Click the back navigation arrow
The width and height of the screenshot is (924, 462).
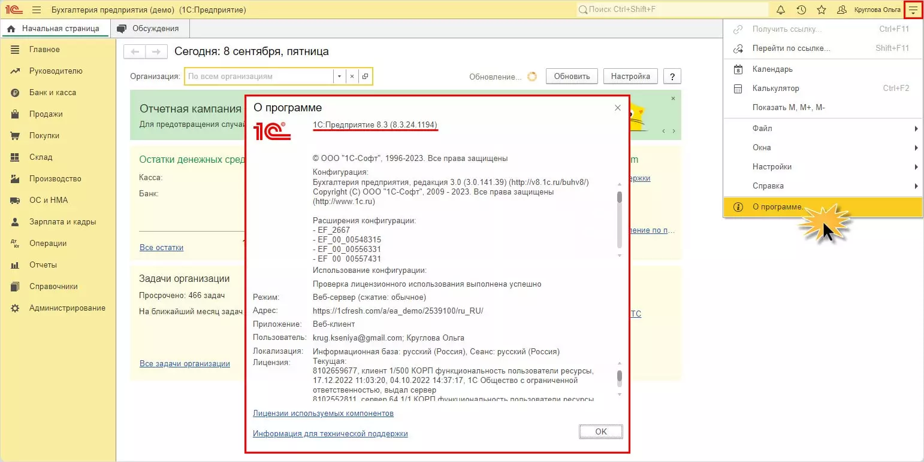135,52
